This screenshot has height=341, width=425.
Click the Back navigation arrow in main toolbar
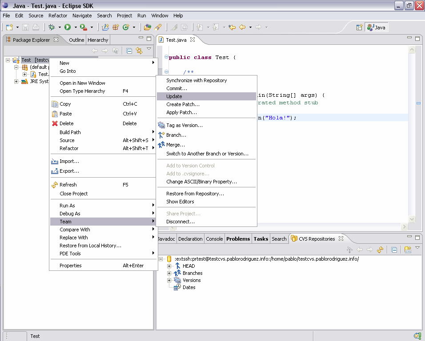click(x=242, y=27)
